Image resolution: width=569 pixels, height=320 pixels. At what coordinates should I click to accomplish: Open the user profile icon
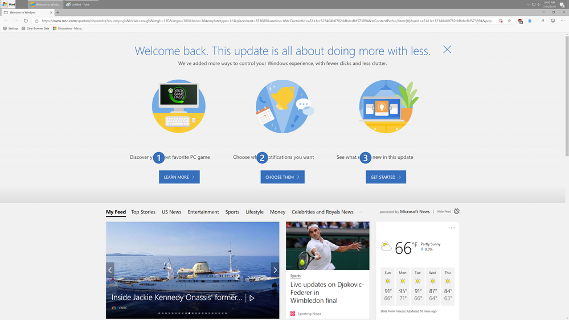click(542, 20)
